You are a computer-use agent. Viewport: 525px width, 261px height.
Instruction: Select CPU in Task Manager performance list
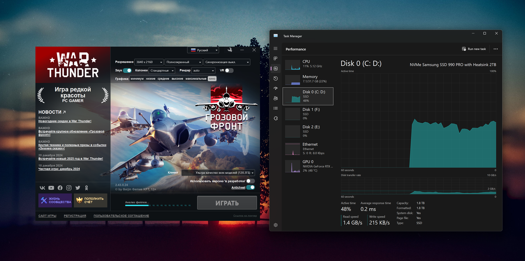(308, 64)
